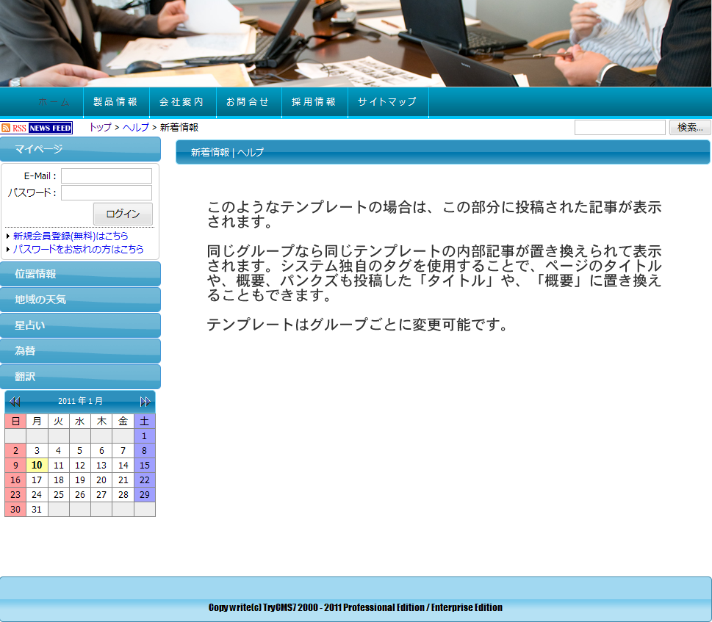Go to 採用情報 in navigation bar
Viewport: 712px width, 622px height.
click(314, 102)
